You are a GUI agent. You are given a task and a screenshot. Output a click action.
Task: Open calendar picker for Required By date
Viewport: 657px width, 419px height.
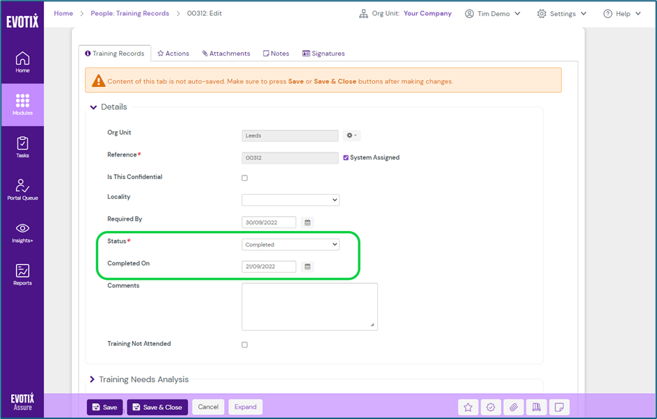(308, 223)
